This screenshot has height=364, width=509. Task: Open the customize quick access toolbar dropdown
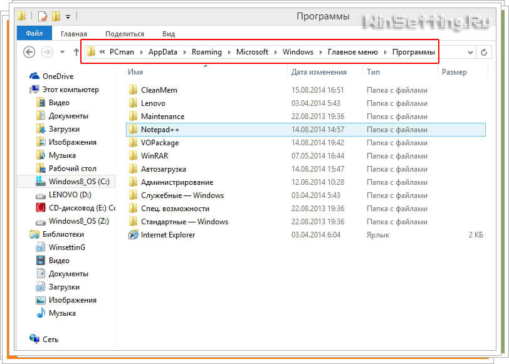click(x=68, y=17)
